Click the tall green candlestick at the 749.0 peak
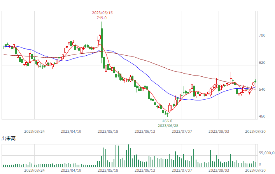This screenshot has width=275, height=174. pyautogui.click(x=102, y=42)
